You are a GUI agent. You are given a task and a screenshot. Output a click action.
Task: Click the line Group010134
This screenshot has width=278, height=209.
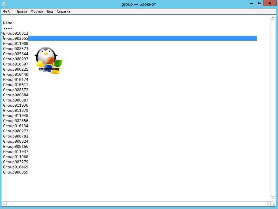(16, 126)
